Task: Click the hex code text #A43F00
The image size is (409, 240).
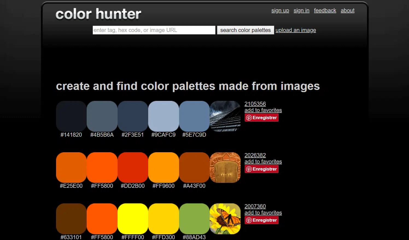Action: click(x=194, y=186)
